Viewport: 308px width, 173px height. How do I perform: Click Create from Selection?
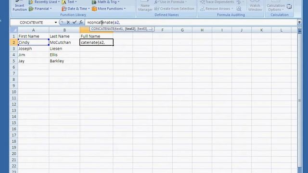(x=174, y=9)
